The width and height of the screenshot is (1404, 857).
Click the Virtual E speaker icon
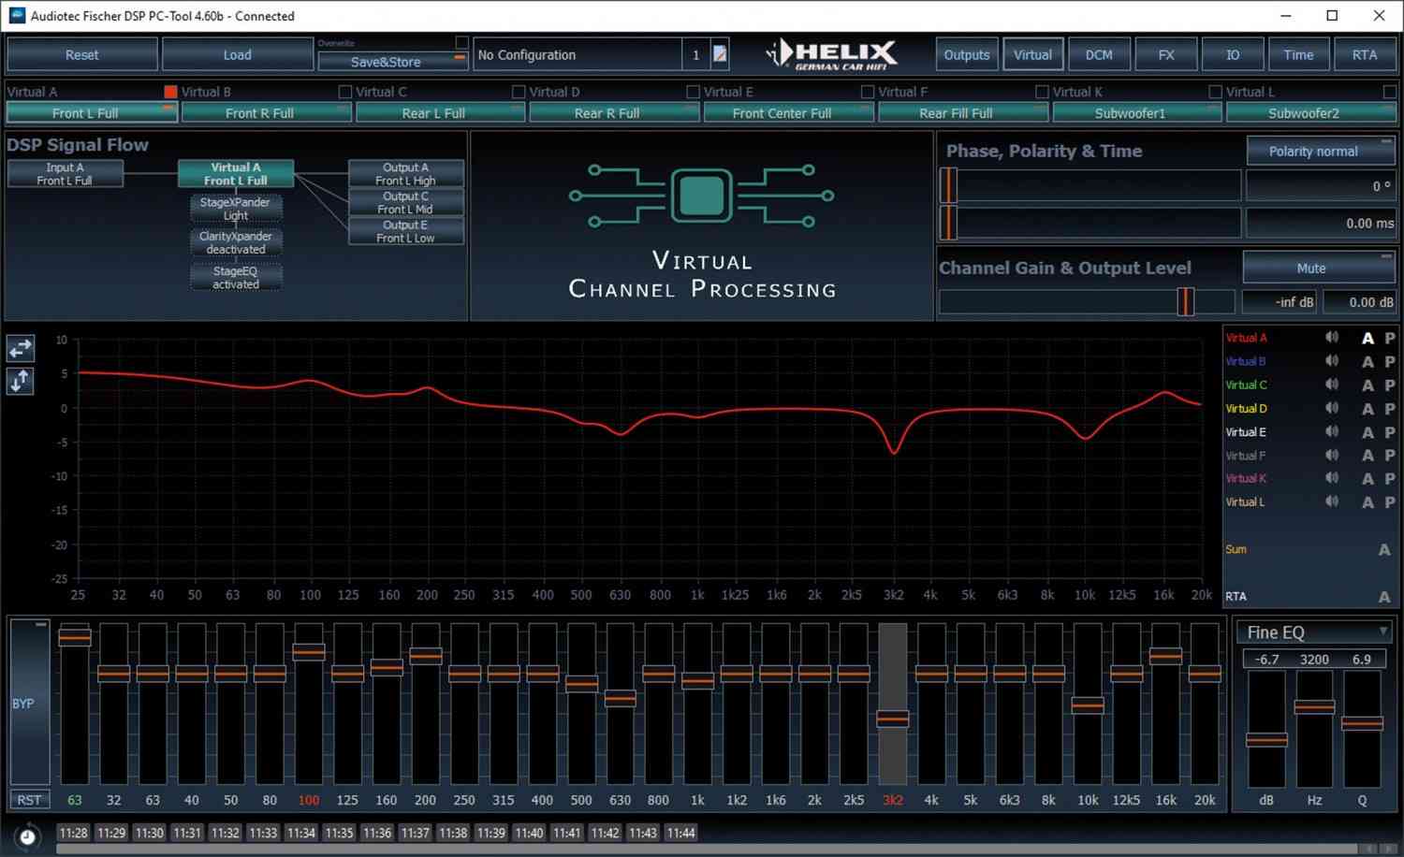[x=1332, y=431]
